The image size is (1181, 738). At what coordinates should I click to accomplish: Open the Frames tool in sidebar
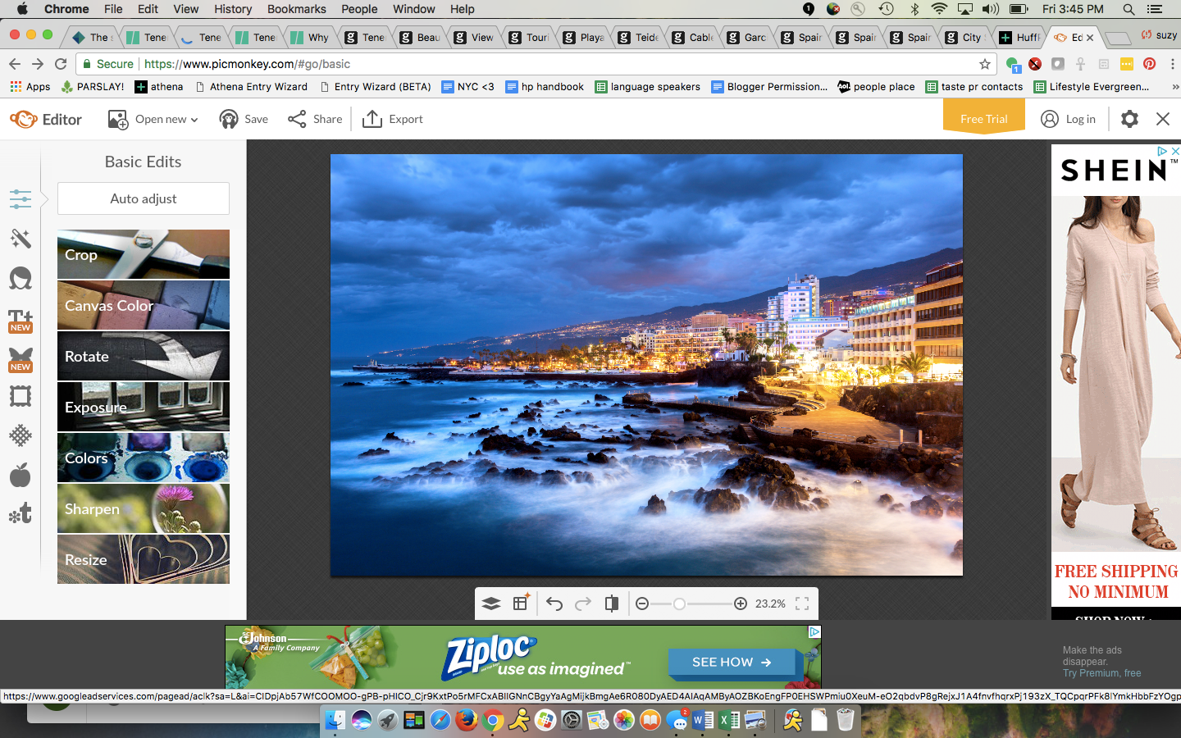pyautogui.click(x=21, y=397)
